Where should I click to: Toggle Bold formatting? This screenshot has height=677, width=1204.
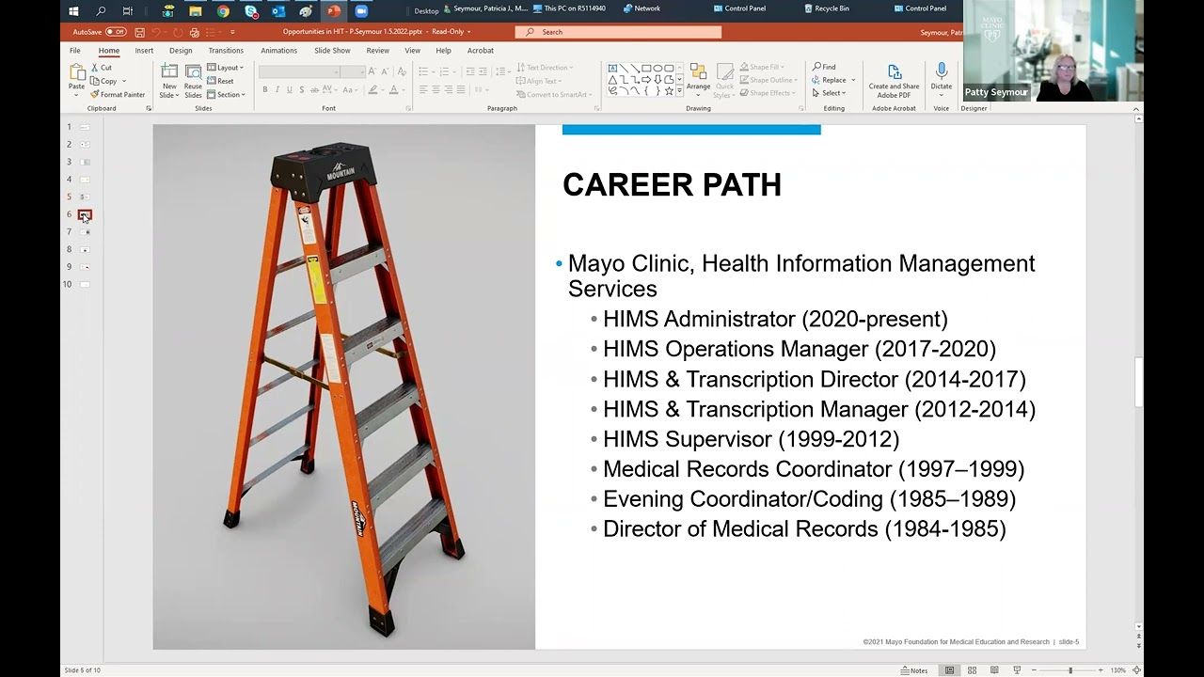[265, 89]
